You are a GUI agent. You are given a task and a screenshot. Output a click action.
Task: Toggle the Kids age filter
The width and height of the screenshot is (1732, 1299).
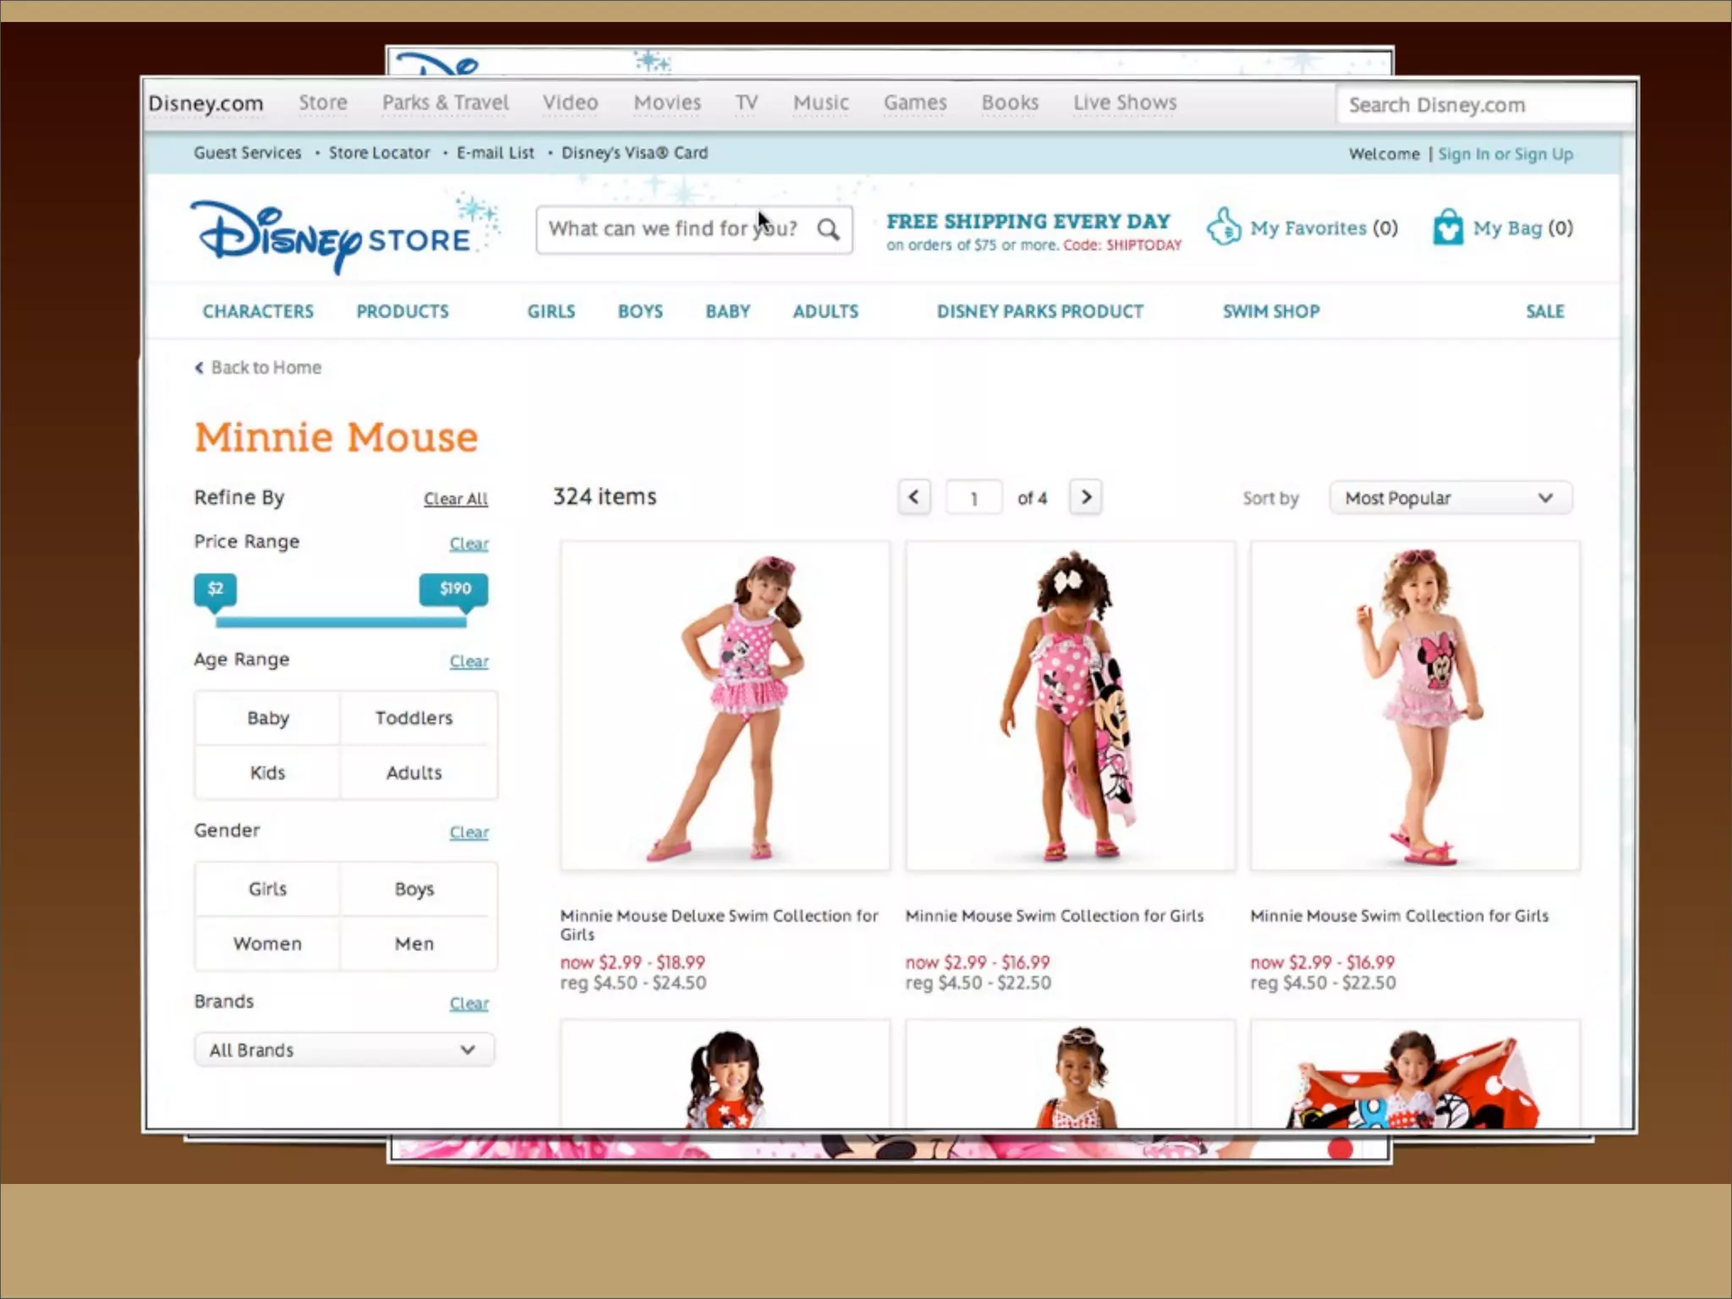click(267, 773)
